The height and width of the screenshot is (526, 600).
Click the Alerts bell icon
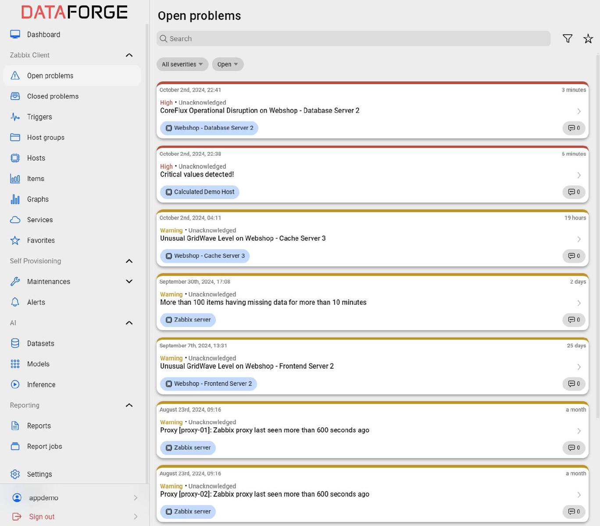[15, 302]
